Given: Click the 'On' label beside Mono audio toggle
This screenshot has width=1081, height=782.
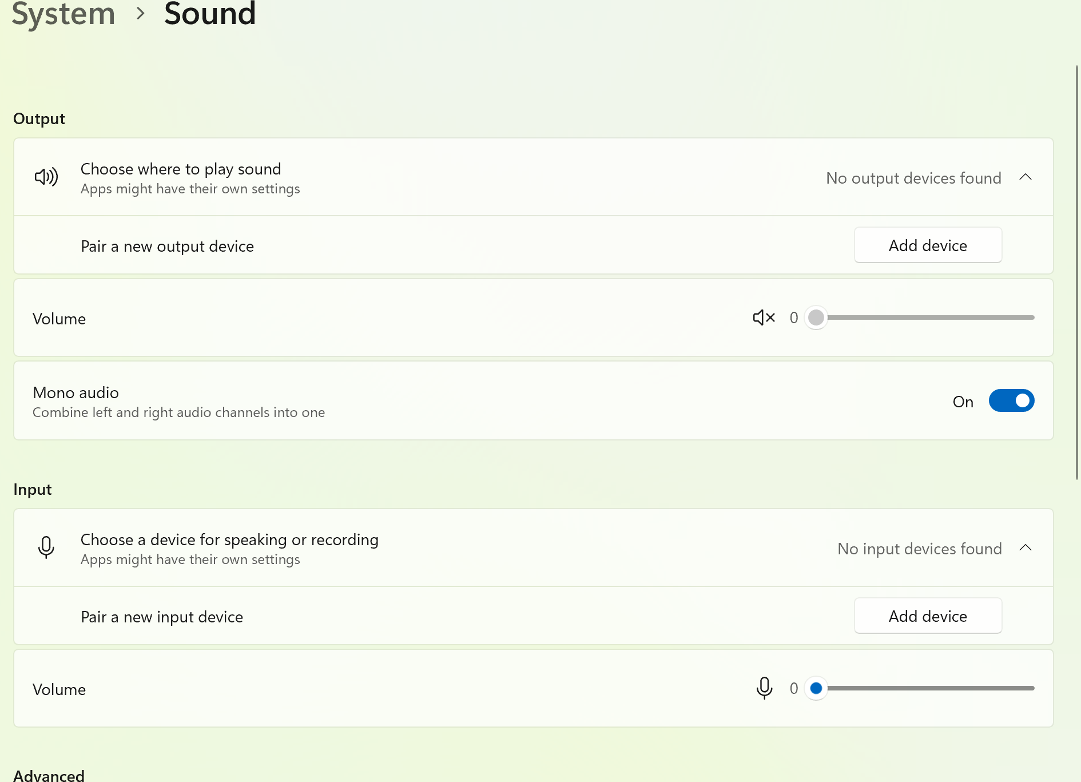Looking at the screenshot, I should (963, 402).
